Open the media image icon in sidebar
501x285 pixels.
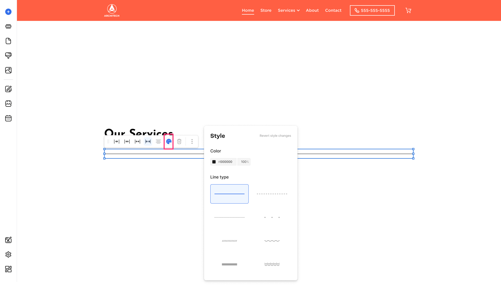coord(8,70)
